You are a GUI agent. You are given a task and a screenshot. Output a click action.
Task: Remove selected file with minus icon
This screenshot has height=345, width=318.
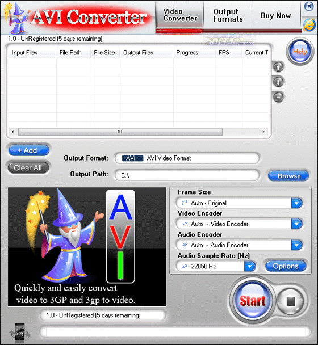tap(278, 97)
